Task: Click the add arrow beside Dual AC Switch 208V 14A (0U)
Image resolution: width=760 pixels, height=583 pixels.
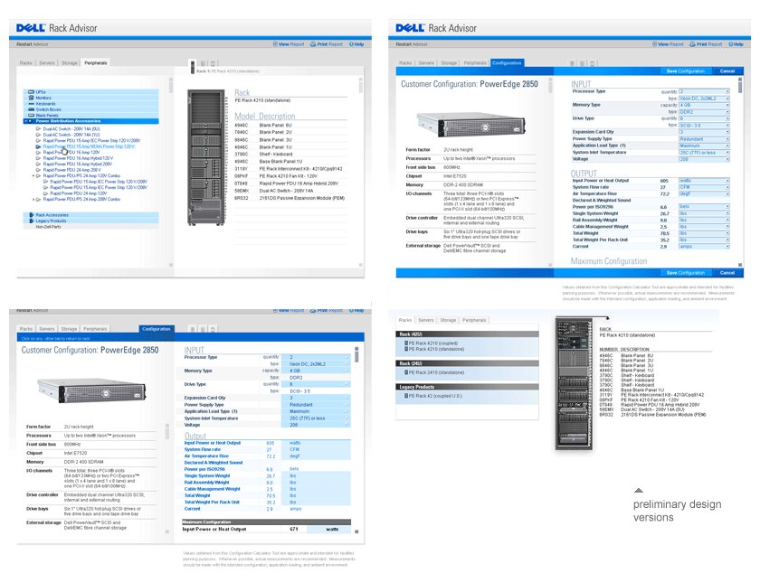Action: [x=38, y=129]
